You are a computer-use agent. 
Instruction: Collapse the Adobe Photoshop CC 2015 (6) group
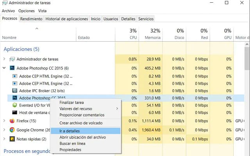click(x=4, y=68)
